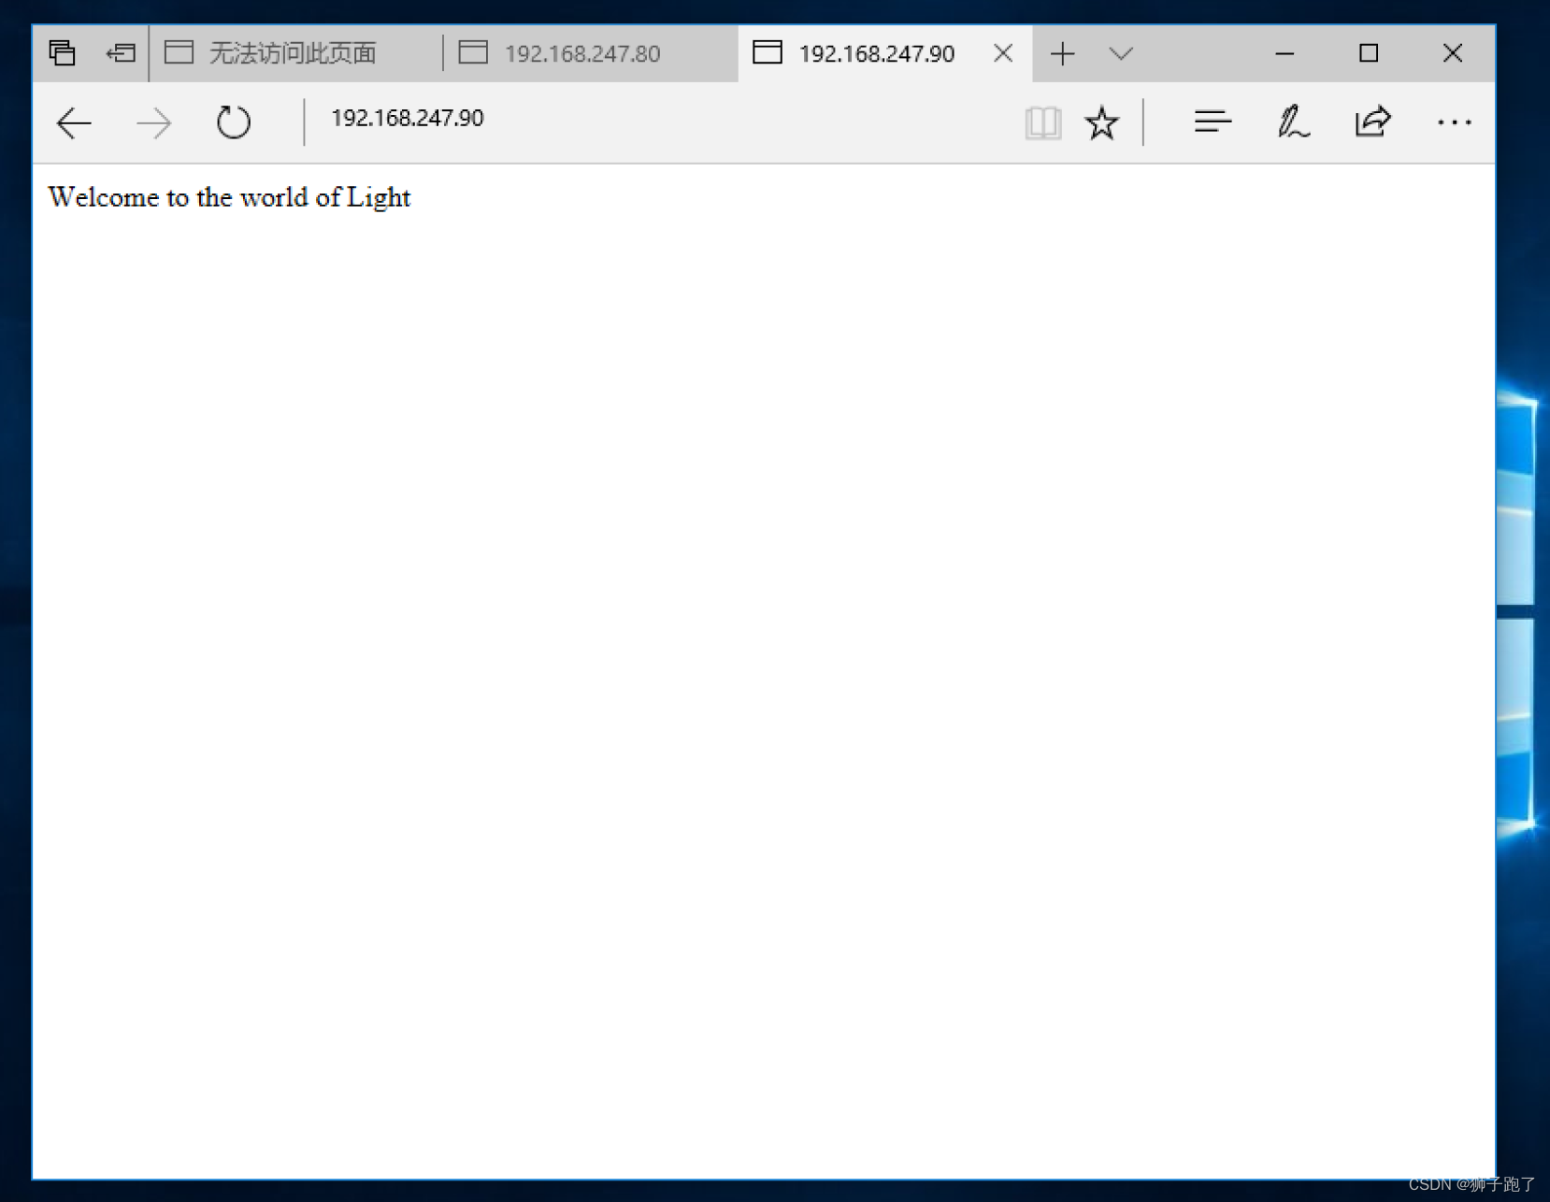
Task: Minimize the Edge browser window
Action: pyautogui.click(x=1284, y=53)
